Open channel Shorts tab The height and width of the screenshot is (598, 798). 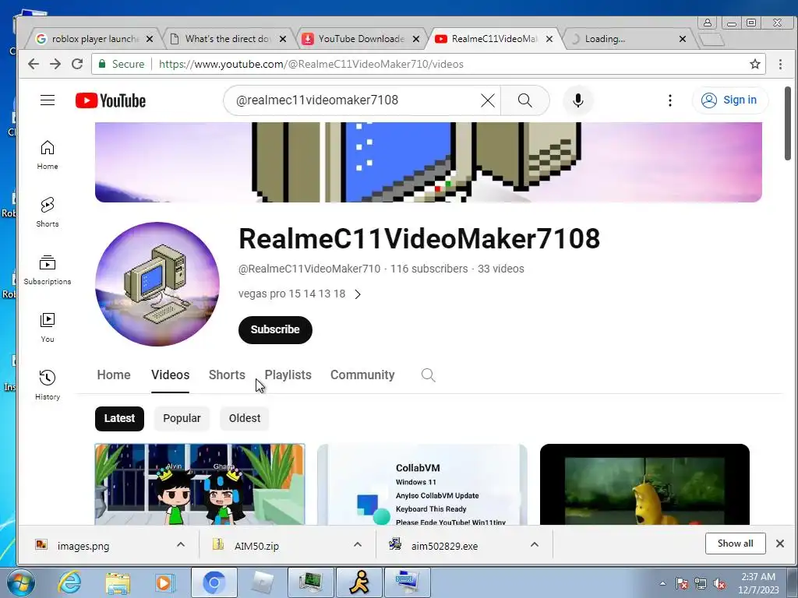227,375
